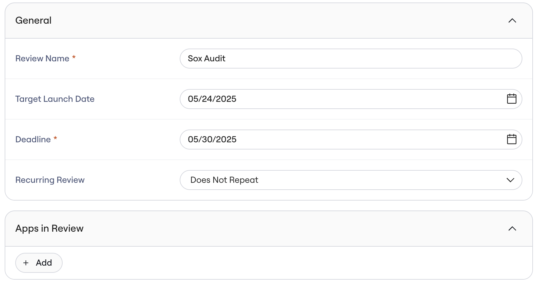
Task: Click the Deadline label
Action: [x=33, y=140]
